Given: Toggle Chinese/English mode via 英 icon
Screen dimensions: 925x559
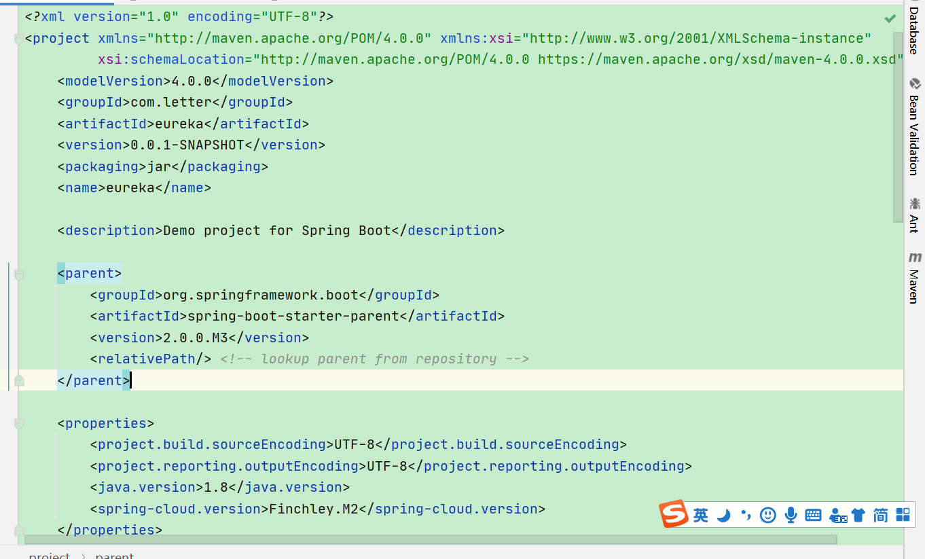Looking at the screenshot, I should pyautogui.click(x=701, y=516).
